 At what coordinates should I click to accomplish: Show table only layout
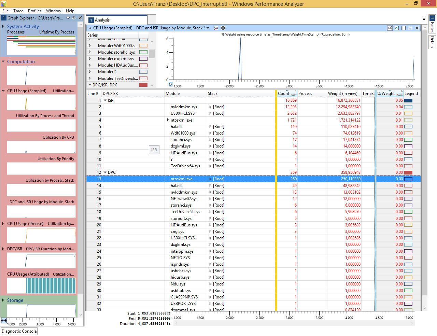coord(404,28)
